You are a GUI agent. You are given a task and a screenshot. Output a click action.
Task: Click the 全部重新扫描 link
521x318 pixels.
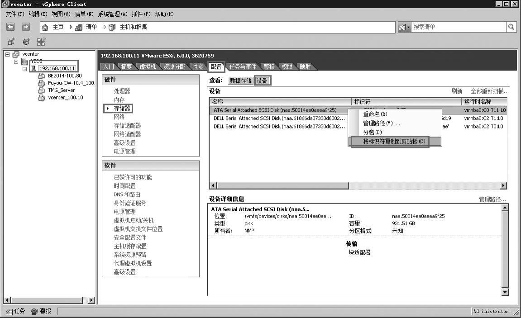coord(489,91)
